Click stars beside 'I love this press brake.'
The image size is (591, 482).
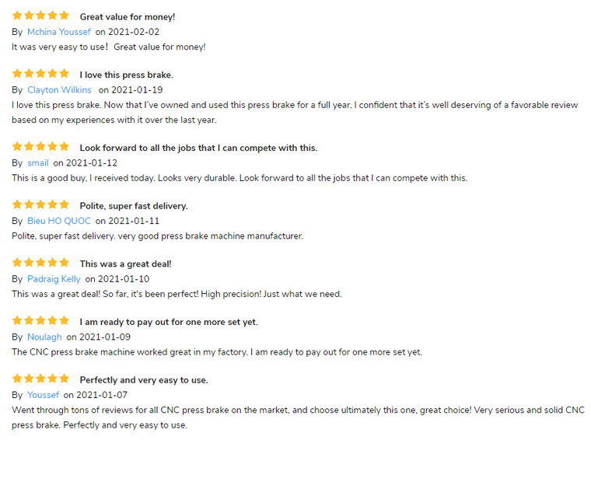(x=40, y=74)
